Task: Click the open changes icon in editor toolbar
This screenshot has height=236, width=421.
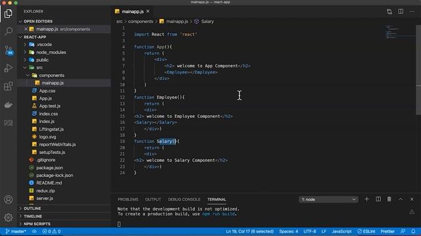Action: click(389, 12)
